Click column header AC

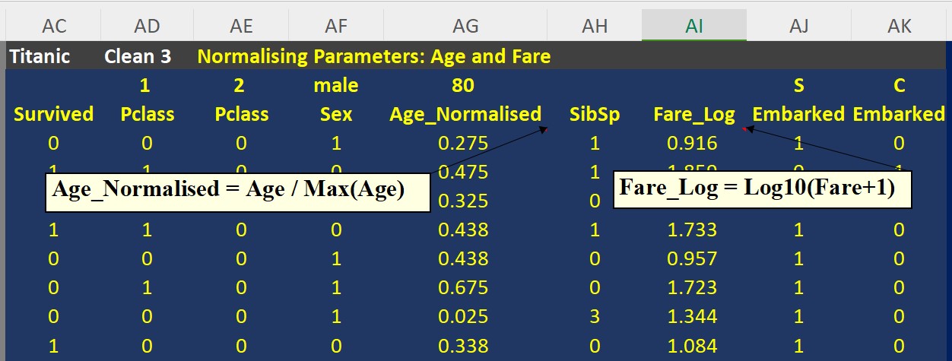(x=54, y=26)
